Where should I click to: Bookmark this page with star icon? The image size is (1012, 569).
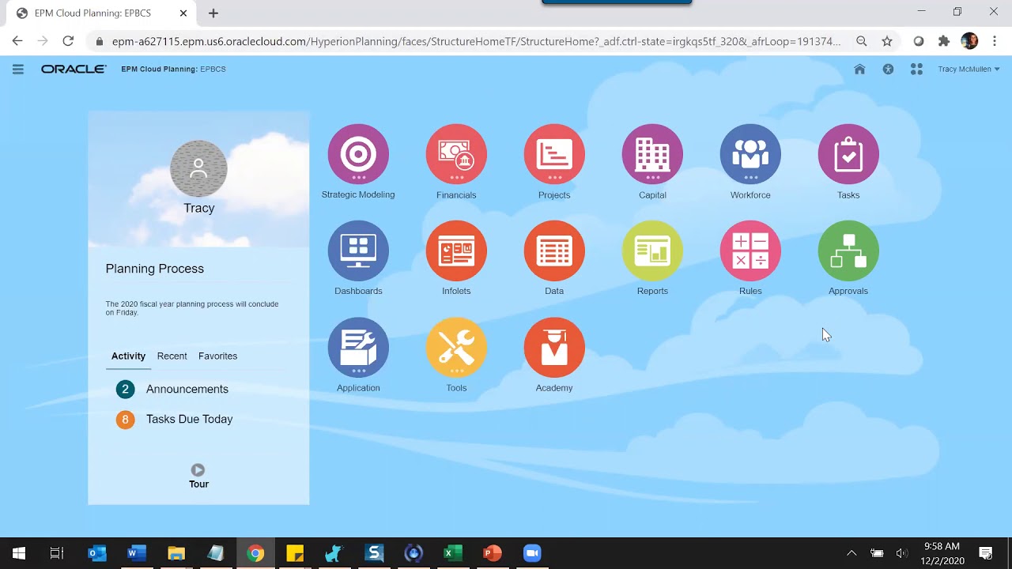pyautogui.click(x=887, y=41)
